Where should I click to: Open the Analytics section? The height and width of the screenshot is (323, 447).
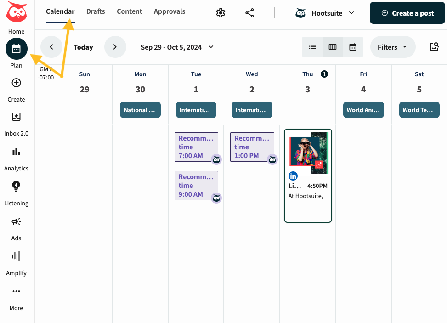pos(16,152)
